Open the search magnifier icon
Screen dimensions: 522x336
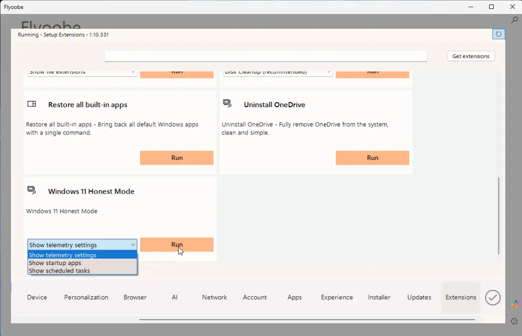(515, 20)
